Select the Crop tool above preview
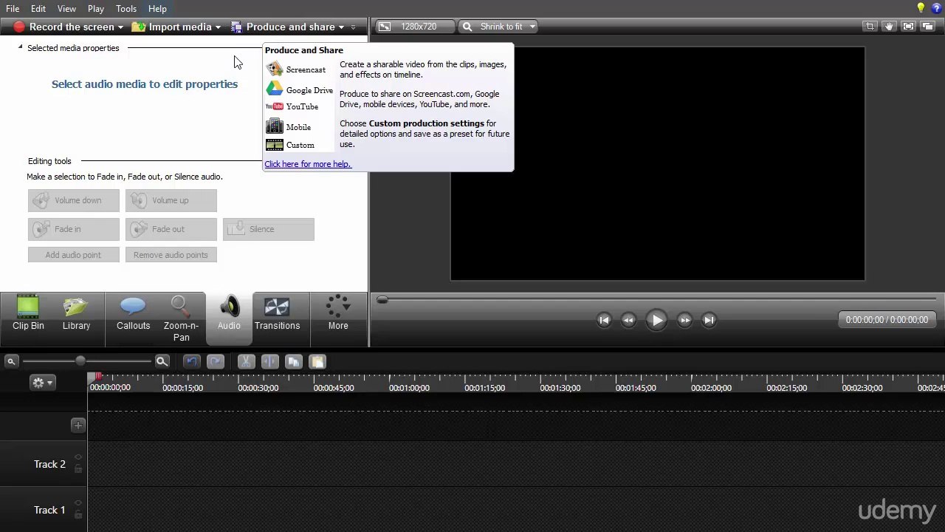Screen dimensions: 945x532 [870, 27]
